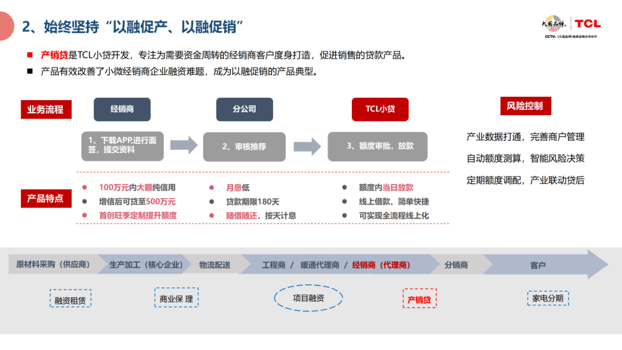Click text 定期额度调配，产业联动贷后
622x350 pixels.
coord(525,180)
